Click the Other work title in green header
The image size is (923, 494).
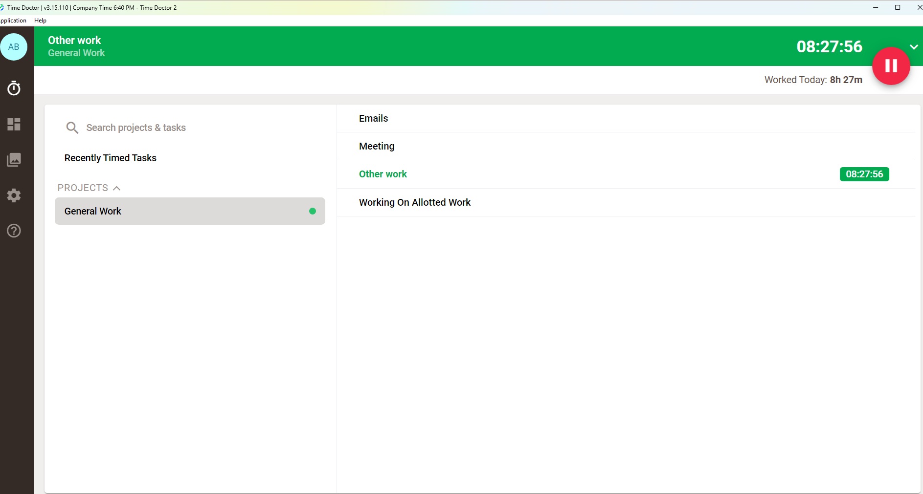point(74,40)
